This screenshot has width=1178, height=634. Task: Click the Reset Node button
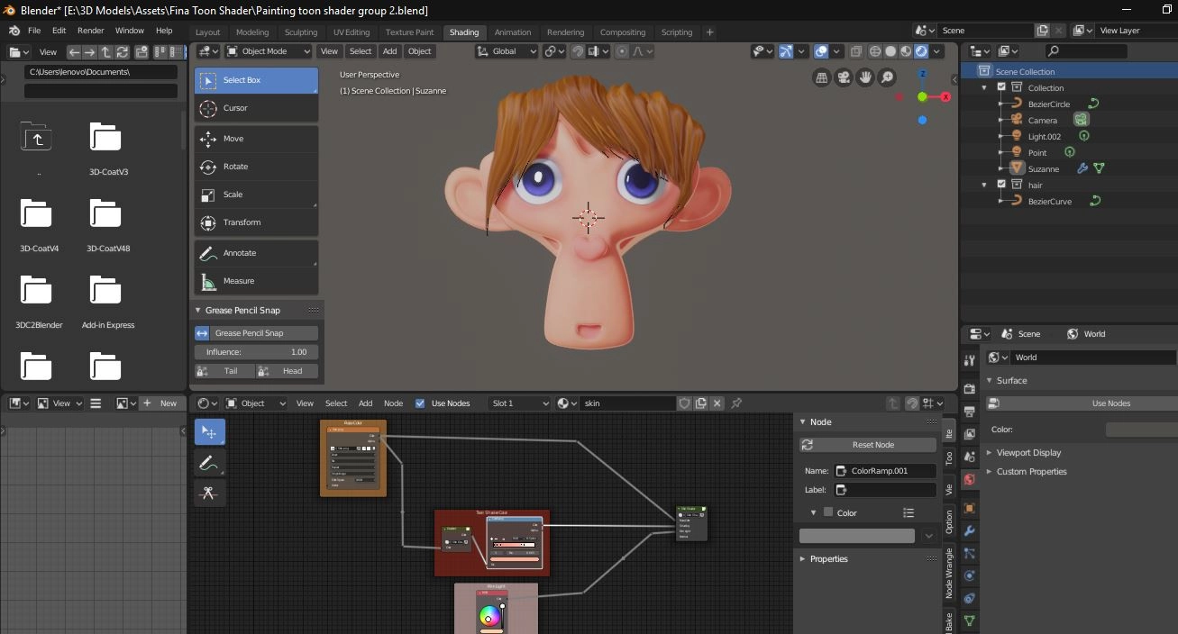[868, 445]
